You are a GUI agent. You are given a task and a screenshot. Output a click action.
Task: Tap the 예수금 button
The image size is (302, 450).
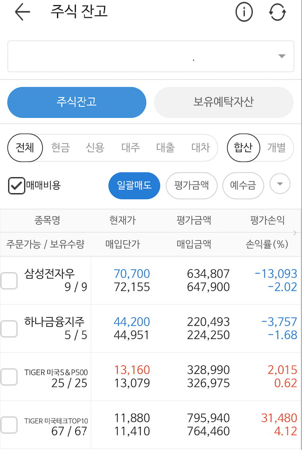[243, 185]
